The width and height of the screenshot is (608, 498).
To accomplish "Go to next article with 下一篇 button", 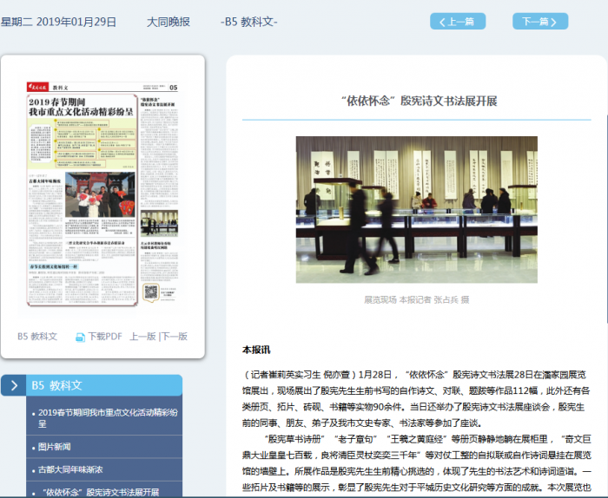I will click(x=540, y=22).
